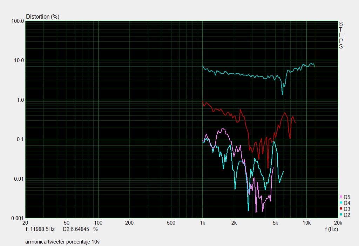Click the vertical STEPS label

click(x=341, y=35)
